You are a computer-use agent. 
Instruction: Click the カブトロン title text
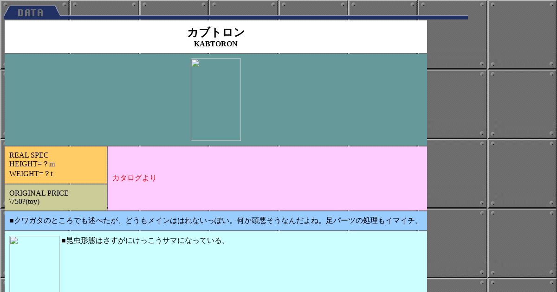(x=216, y=32)
